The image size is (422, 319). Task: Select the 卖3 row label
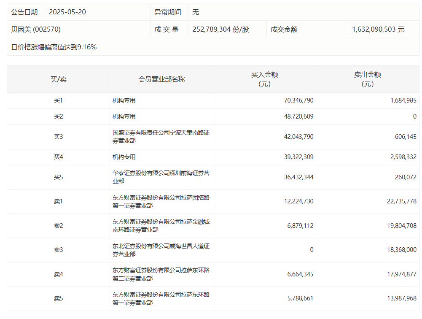[x=59, y=250]
